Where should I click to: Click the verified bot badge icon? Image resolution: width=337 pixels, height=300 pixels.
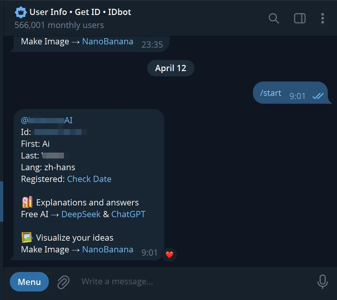(x=21, y=12)
